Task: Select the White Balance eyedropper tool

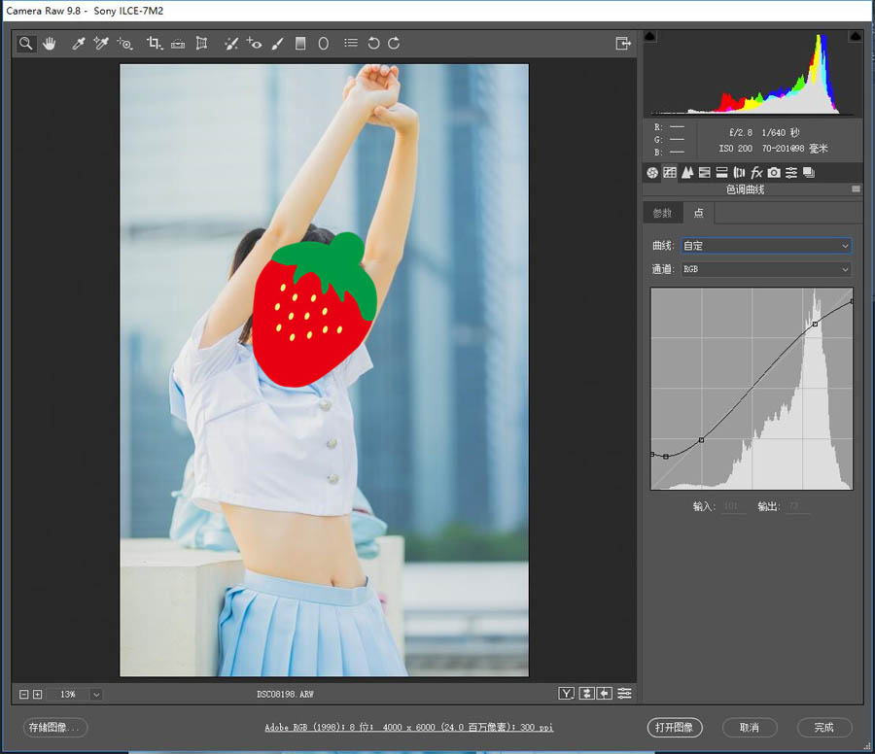Action: (x=79, y=44)
